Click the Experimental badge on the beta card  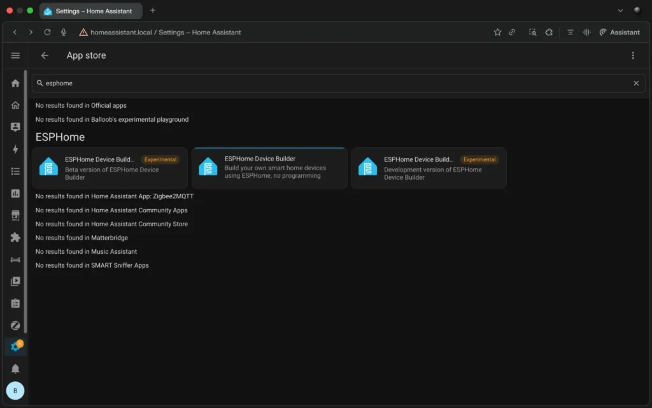160,159
